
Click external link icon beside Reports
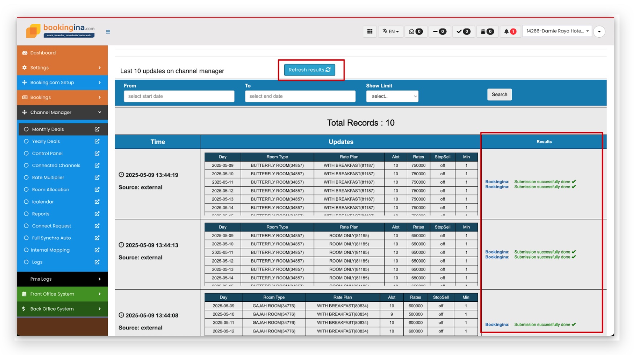pyautogui.click(x=97, y=214)
